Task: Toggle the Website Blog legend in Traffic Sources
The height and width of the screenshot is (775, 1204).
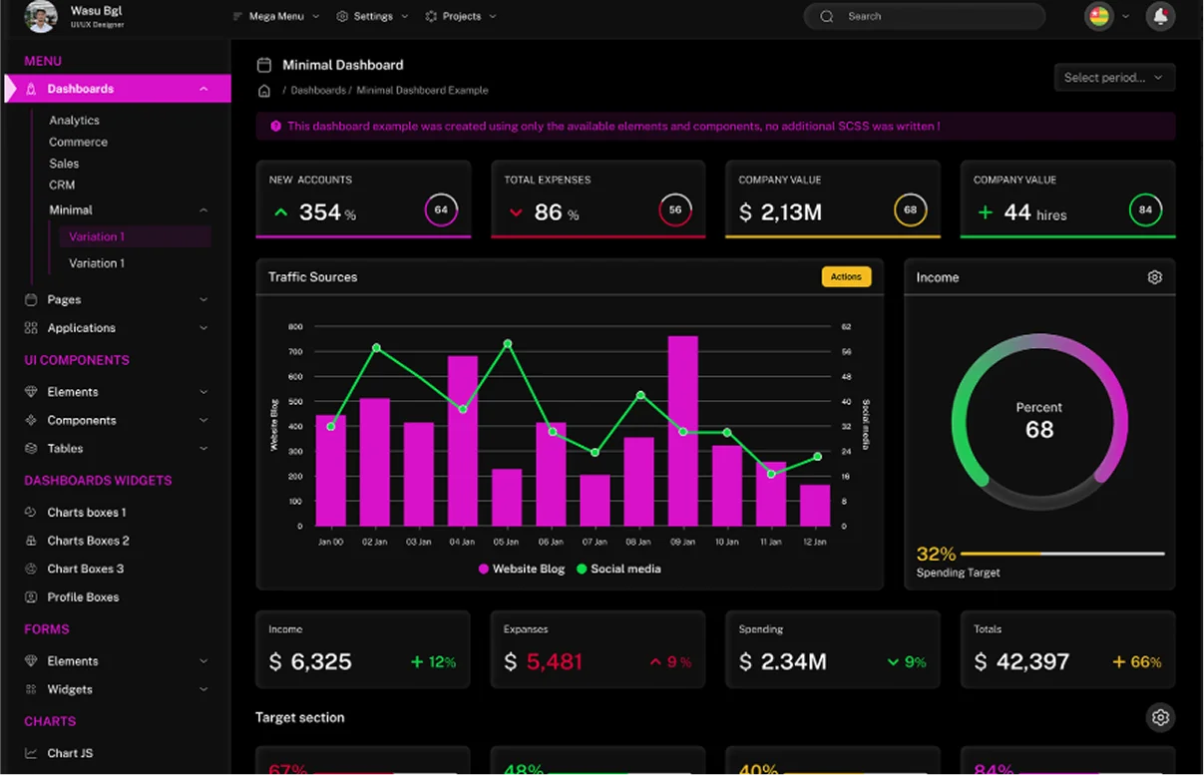Action: click(521, 569)
